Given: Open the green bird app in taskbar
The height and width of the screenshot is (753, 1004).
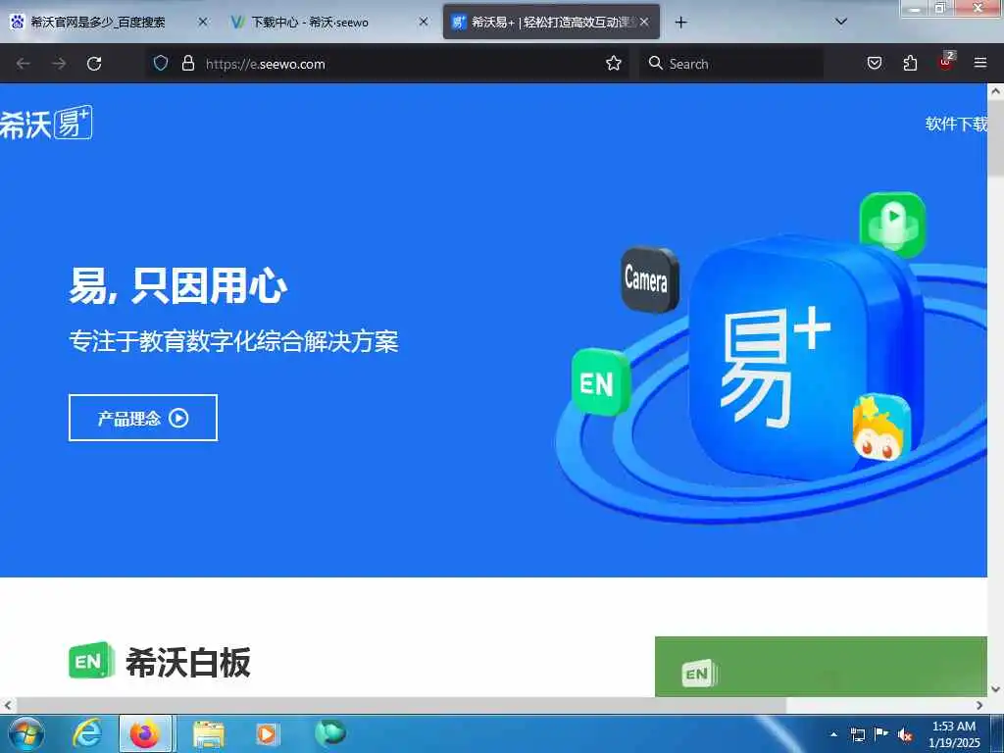Looking at the screenshot, I should pos(330,732).
